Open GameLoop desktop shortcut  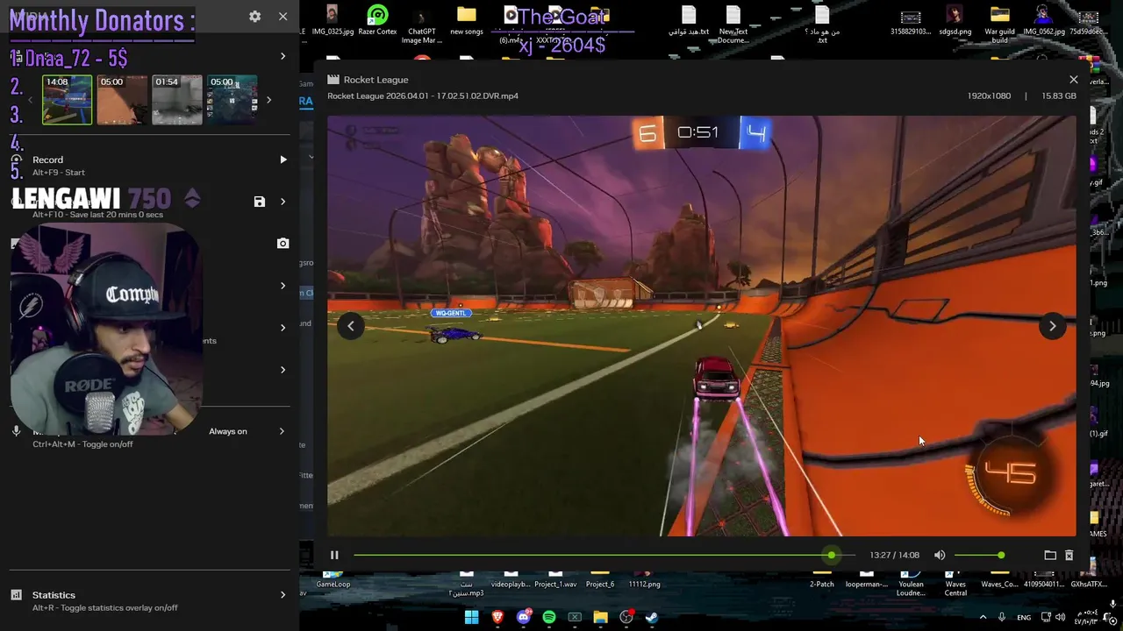coord(333,580)
